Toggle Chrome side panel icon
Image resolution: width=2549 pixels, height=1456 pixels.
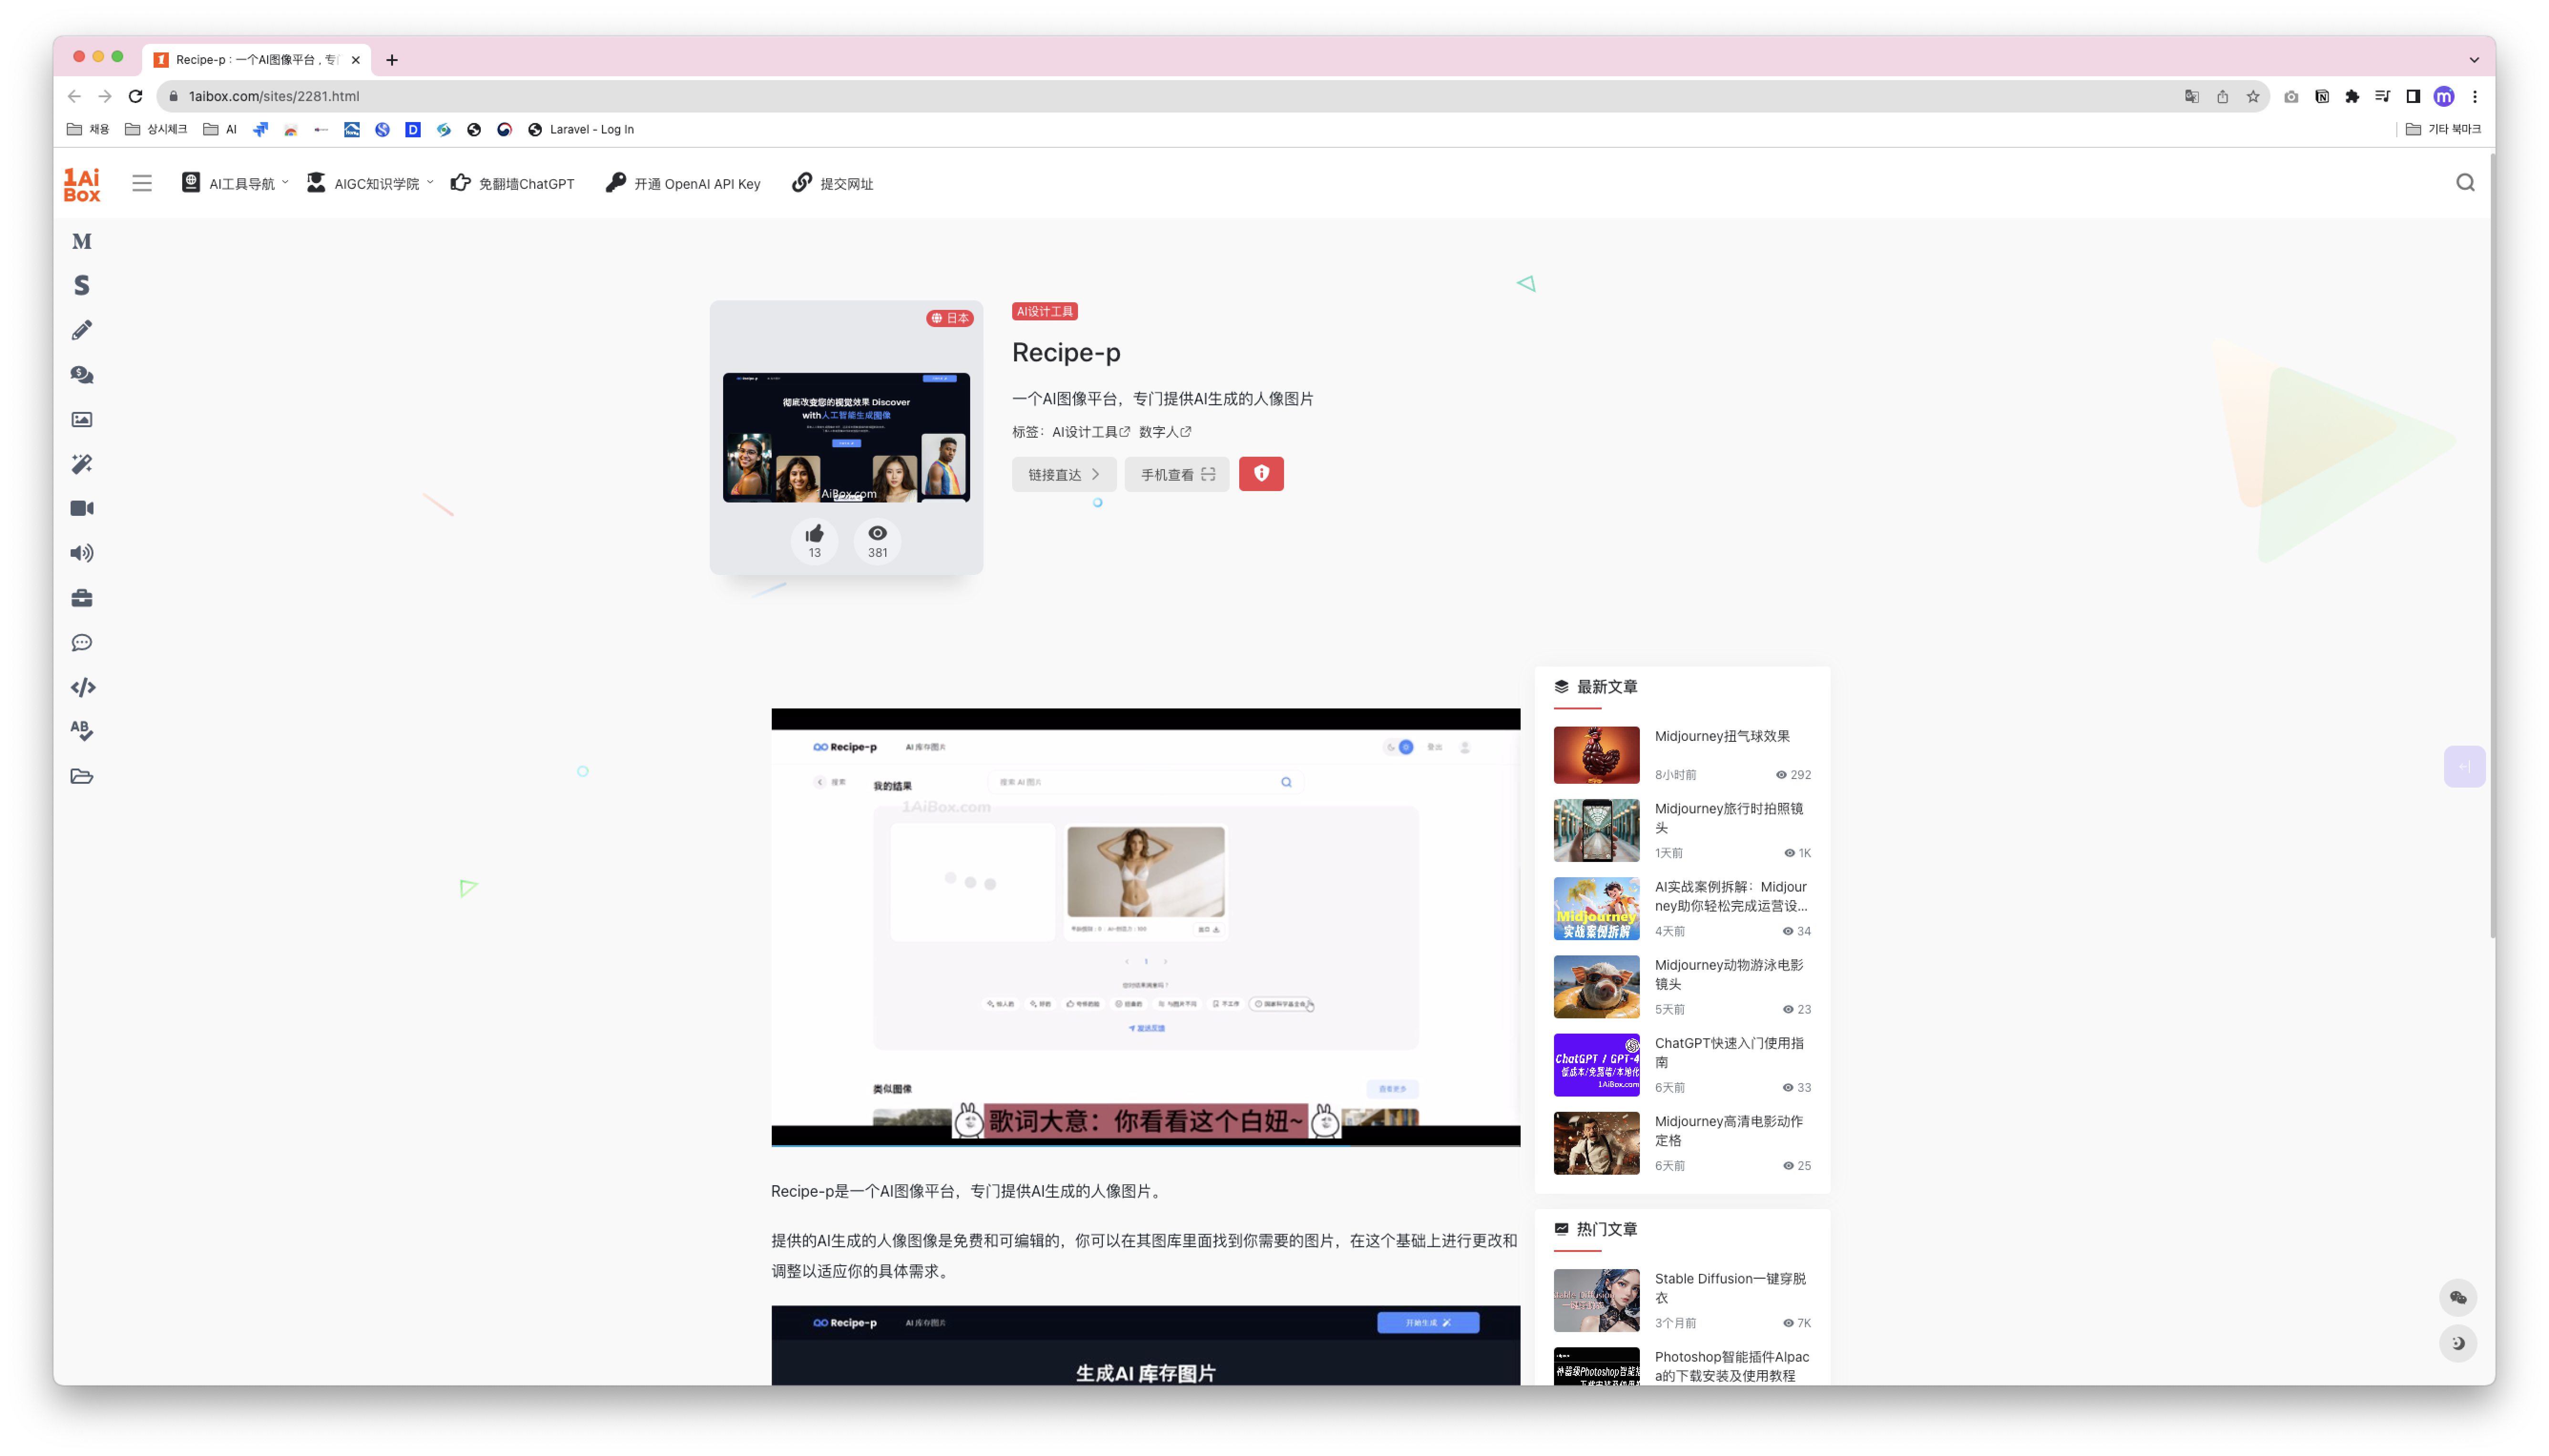pos(2413,97)
